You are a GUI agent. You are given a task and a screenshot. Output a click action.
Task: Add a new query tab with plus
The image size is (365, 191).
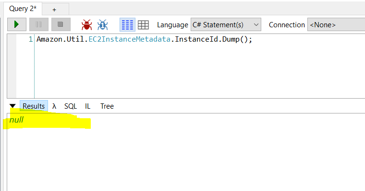[55, 10]
